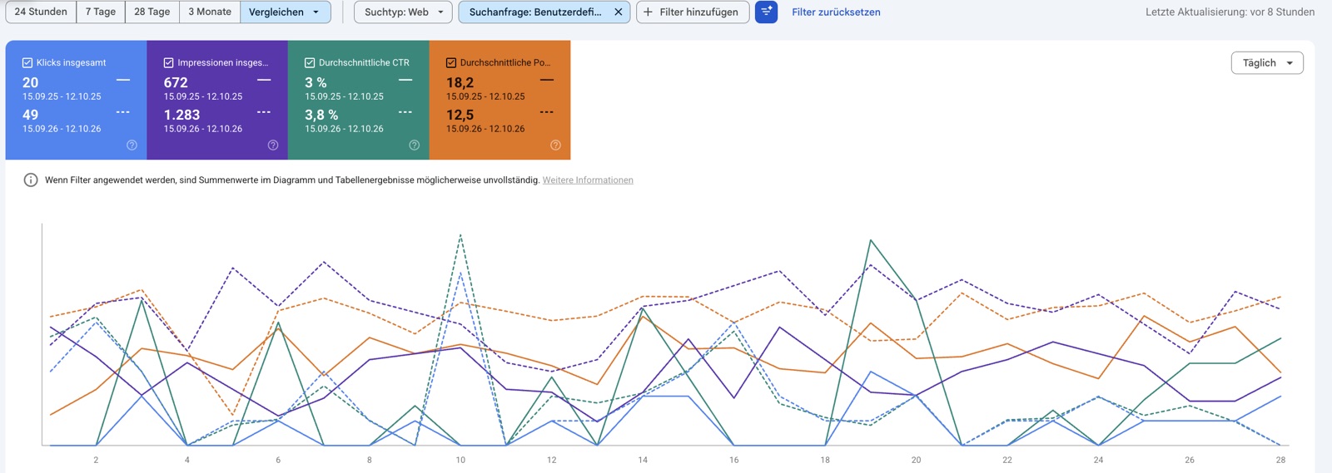Click the dashed line legend on Klicks card
This screenshot has width=1332, height=473.
click(123, 111)
